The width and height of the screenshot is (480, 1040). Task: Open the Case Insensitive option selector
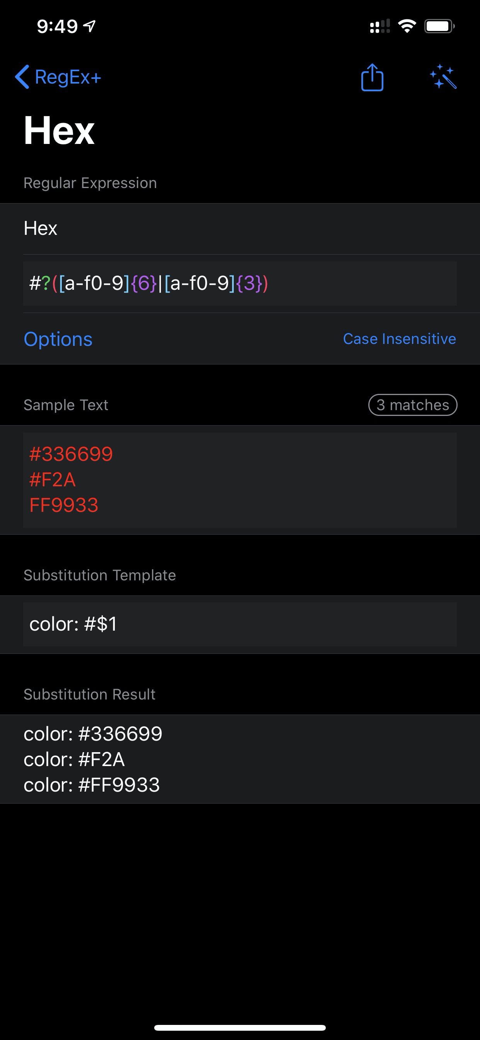pyautogui.click(x=399, y=339)
